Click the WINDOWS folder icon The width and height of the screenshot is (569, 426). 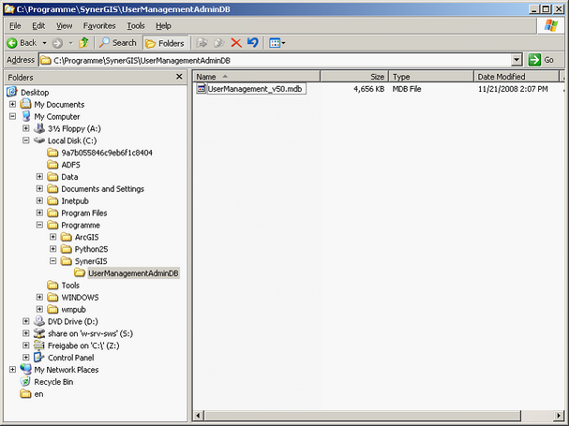tap(52, 298)
